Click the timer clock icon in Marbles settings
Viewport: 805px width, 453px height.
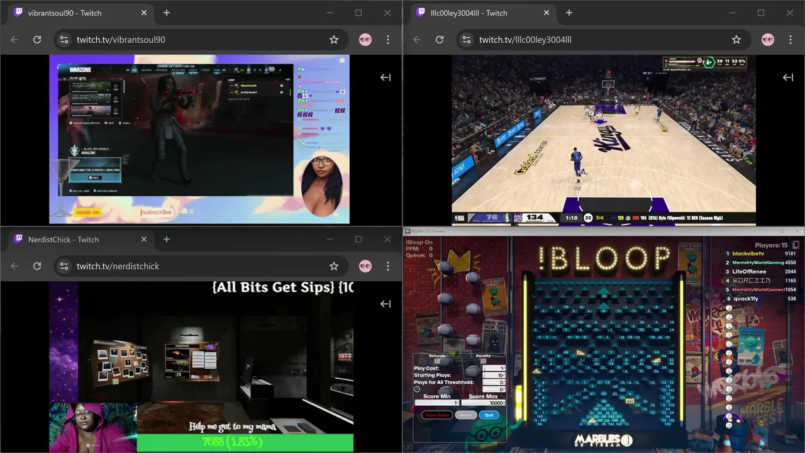[417, 389]
